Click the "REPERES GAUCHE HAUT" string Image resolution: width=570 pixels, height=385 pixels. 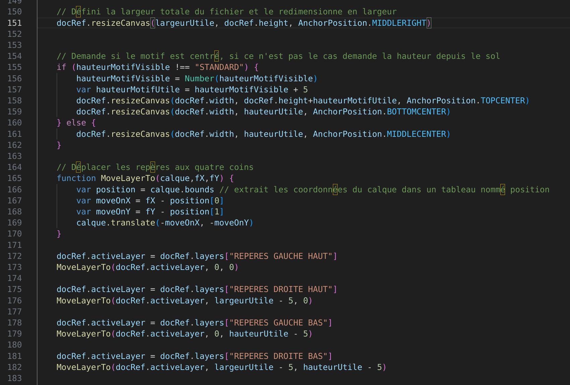click(281, 256)
